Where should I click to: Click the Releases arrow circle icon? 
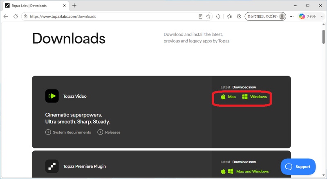(100, 132)
